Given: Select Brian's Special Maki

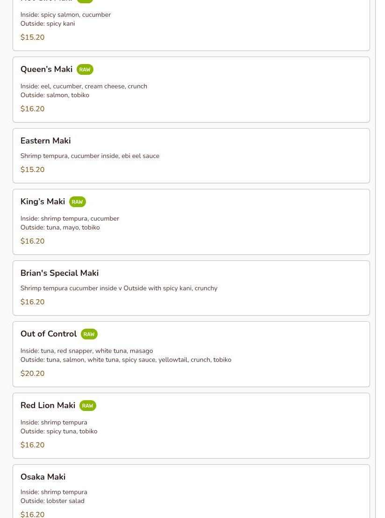Looking at the screenshot, I should click(x=59, y=273).
